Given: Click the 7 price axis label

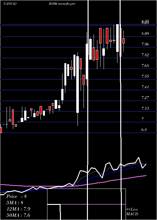Looking at the screenshot, I should coord(143,119).
